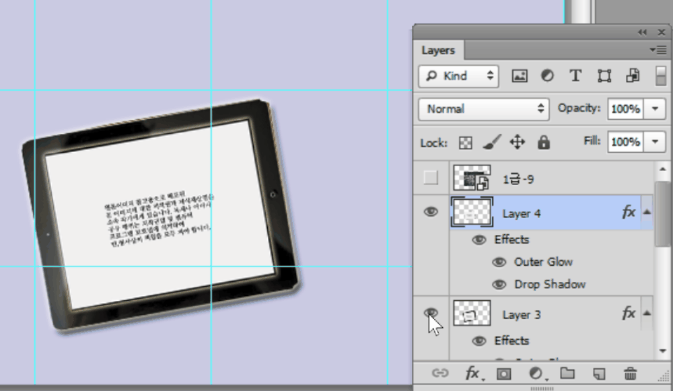Toggle Drop Shadow effect visibility
Image resolution: width=673 pixels, height=391 pixels.
499,284
